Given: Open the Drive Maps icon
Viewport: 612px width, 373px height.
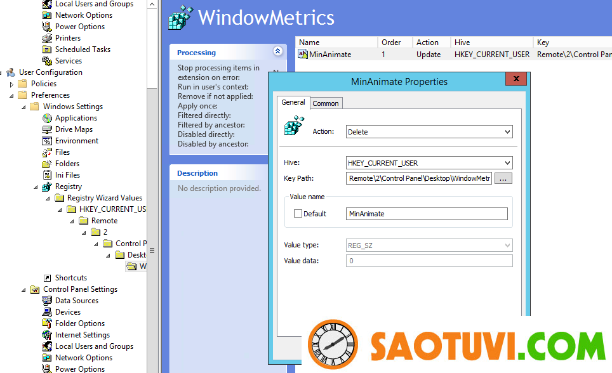Looking at the screenshot, I should coord(47,129).
